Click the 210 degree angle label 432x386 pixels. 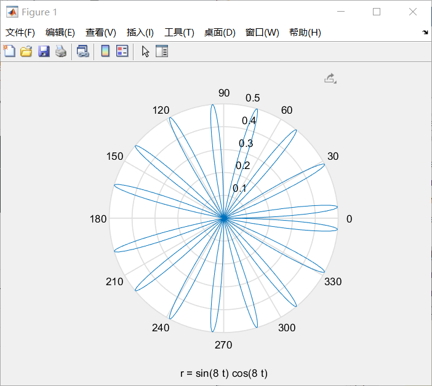[x=114, y=282]
